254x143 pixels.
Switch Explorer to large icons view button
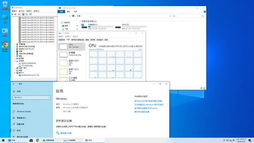point(204,88)
